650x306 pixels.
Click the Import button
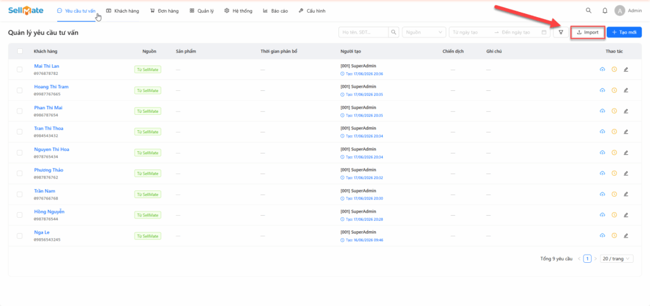pos(587,32)
